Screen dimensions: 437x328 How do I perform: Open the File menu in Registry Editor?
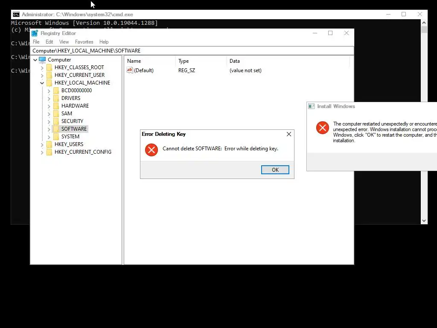click(x=36, y=42)
